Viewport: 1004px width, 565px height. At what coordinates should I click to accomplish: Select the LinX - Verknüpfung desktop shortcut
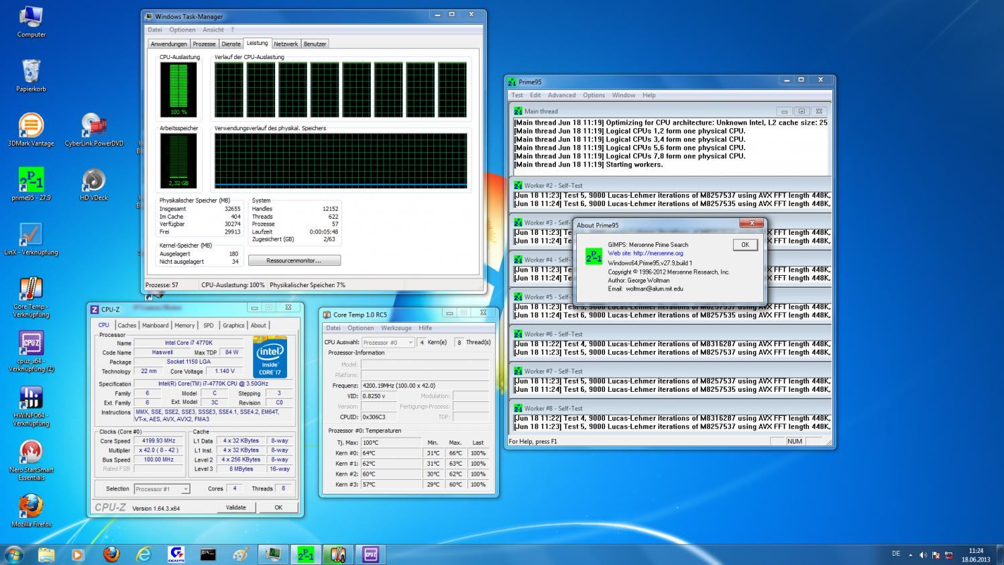[x=31, y=239]
